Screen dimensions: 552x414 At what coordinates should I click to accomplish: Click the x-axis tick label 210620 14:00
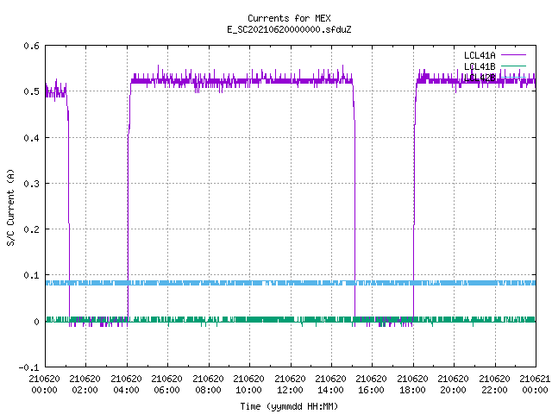(x=330, y=385)
